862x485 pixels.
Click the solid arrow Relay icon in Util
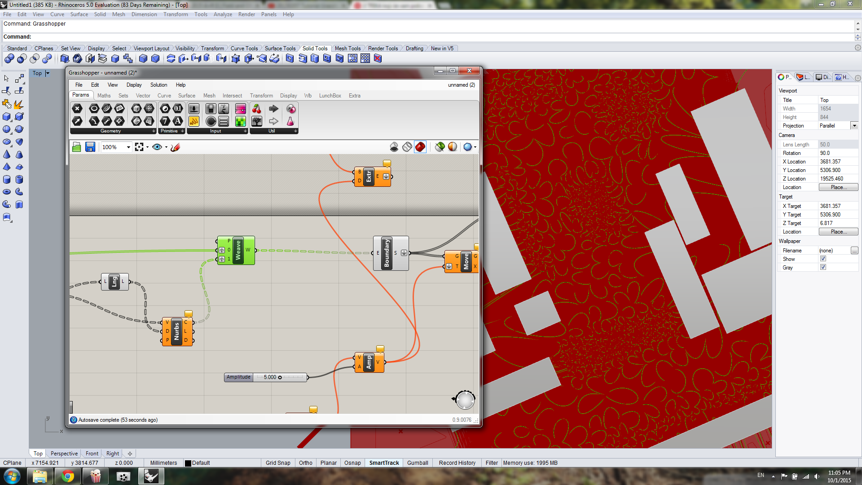(273, 109)
